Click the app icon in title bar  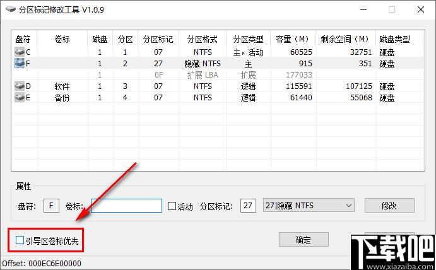coord(11,9)
